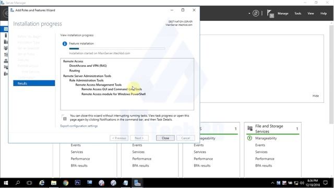Launch Internet Explorer from the taskbar

point(42,183)
